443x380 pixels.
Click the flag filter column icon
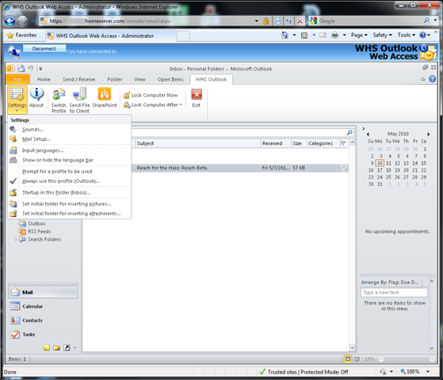click(x=343, y=143)
